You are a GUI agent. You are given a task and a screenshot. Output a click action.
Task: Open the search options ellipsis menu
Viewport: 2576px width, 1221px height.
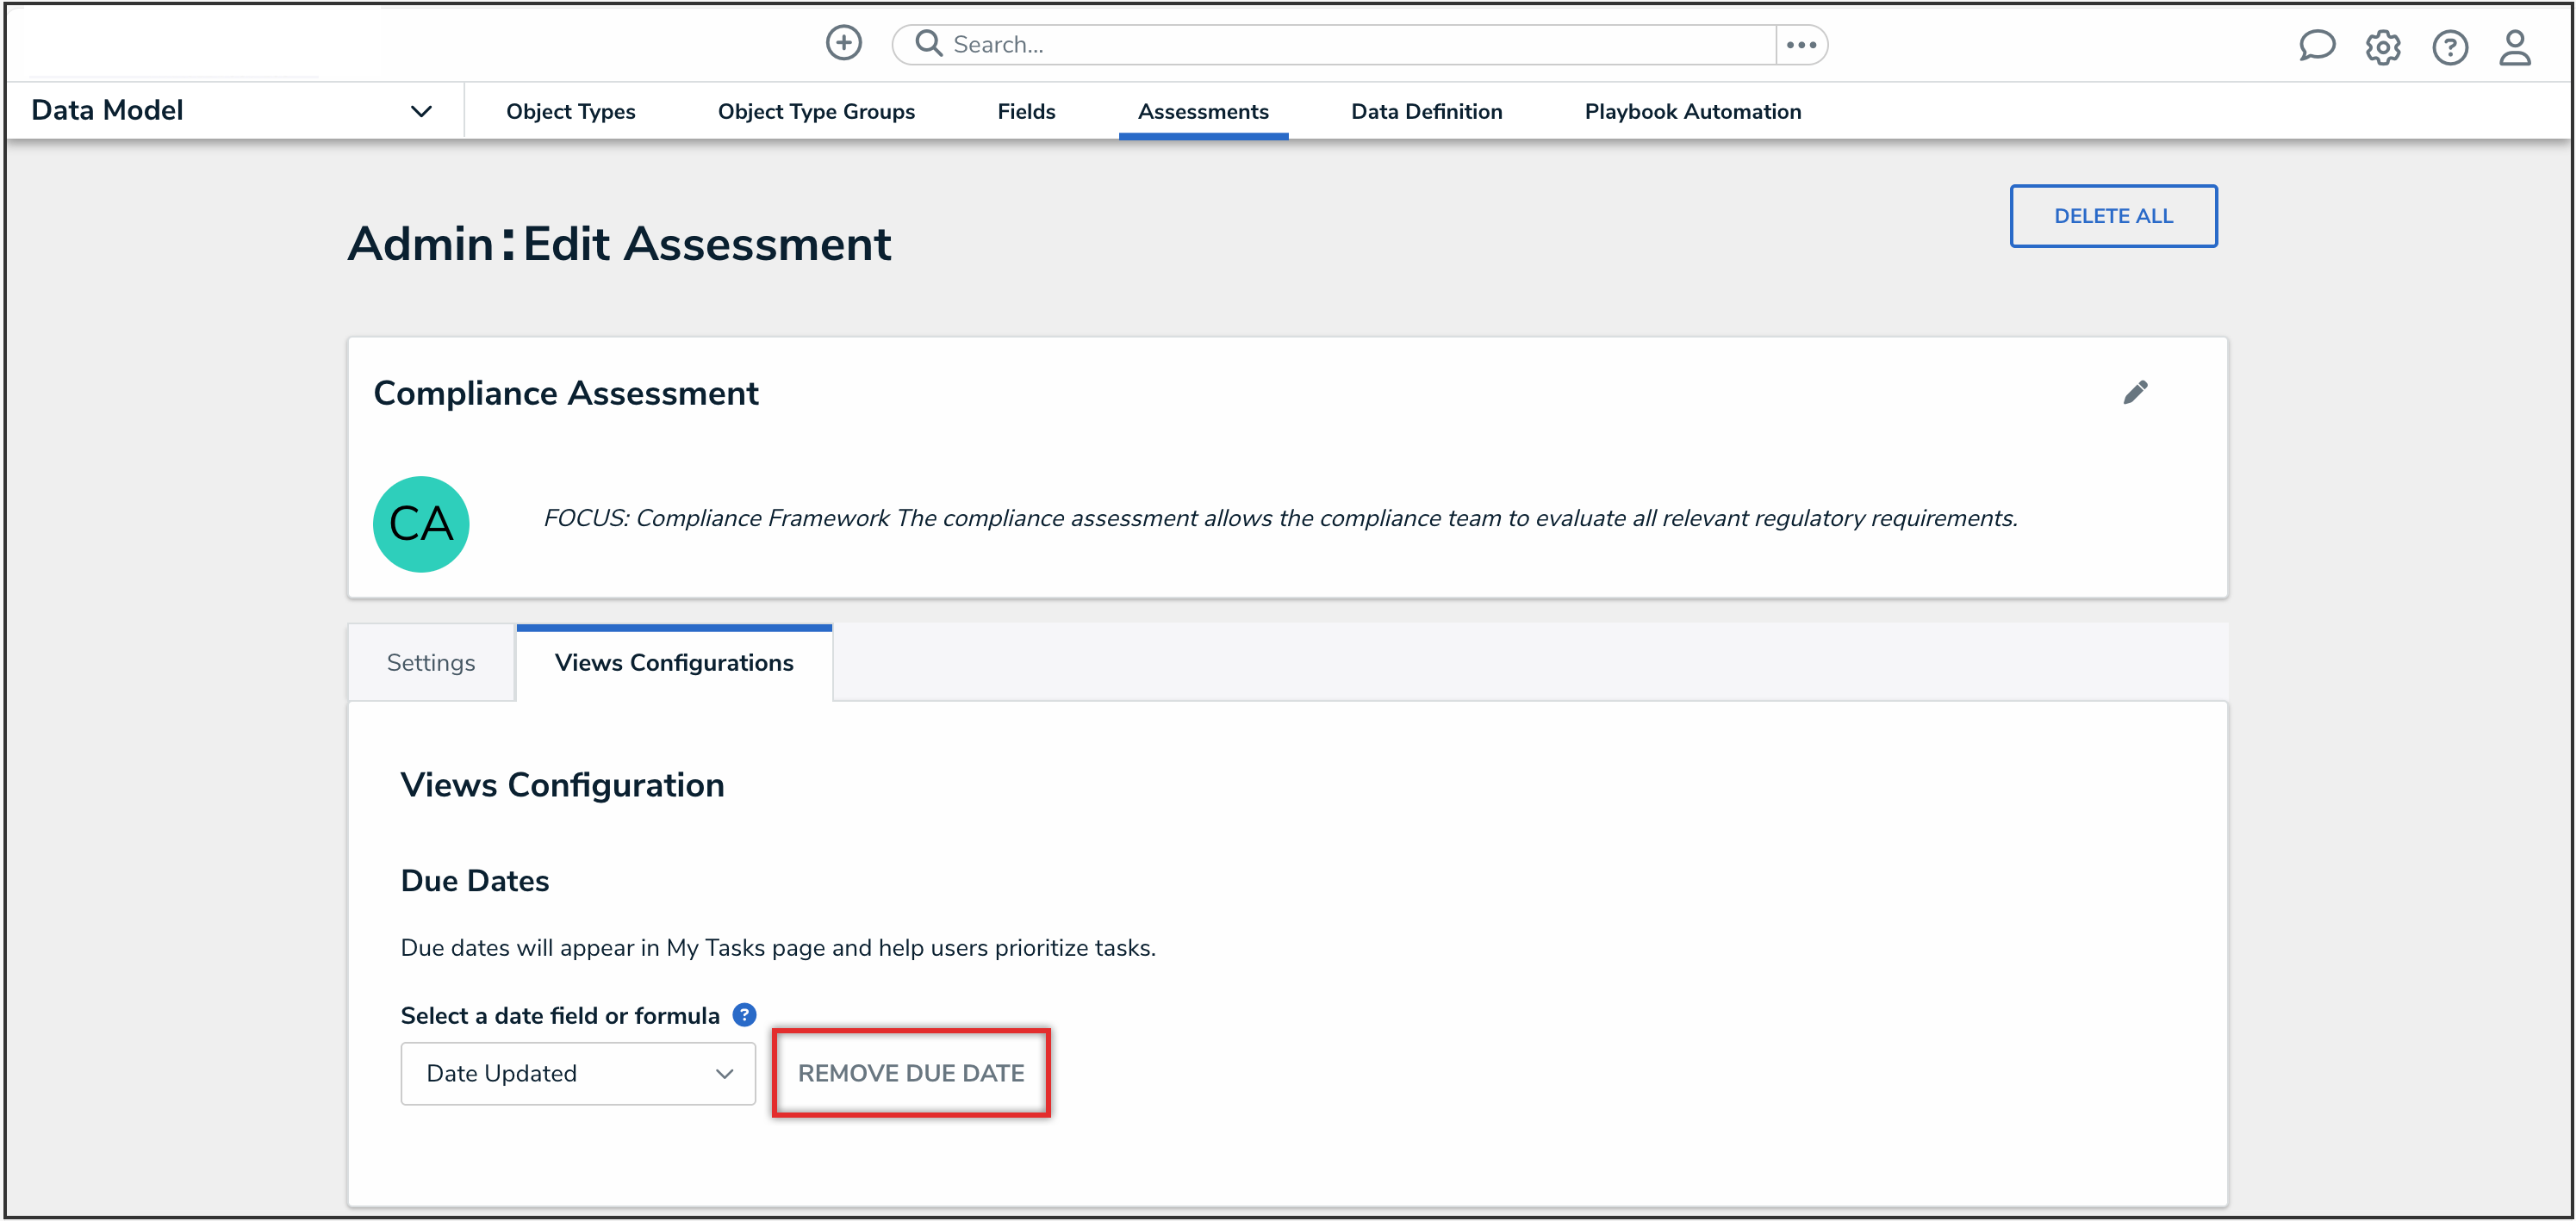pos(1801,45)
